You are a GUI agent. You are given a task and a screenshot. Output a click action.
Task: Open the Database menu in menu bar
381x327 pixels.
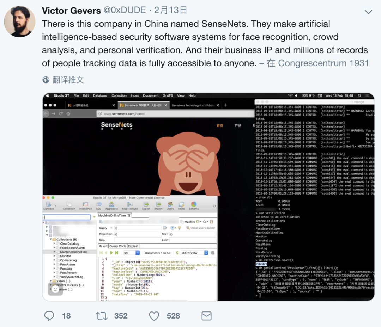pyautogui.click(x=100, y=95)
